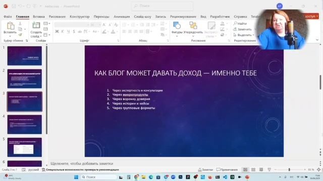Pick the font color (A) button
This screenshot has width=323, height=181.
click(114, 31)
